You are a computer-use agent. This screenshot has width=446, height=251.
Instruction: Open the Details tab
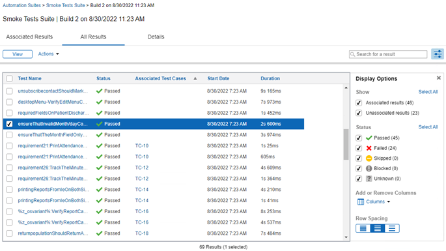pos(156,37)
